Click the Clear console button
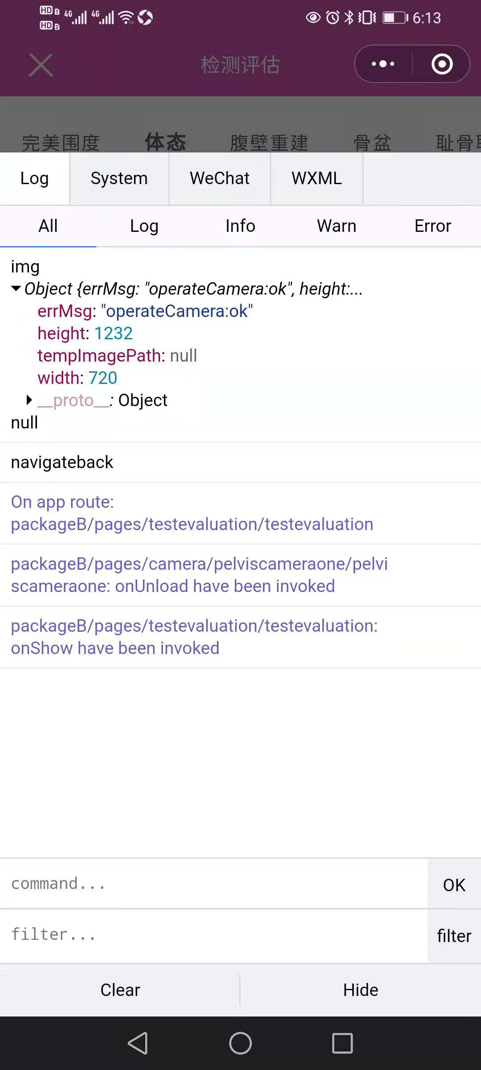This screenshot has width=481, height=1070. click(x=120, y=990)
